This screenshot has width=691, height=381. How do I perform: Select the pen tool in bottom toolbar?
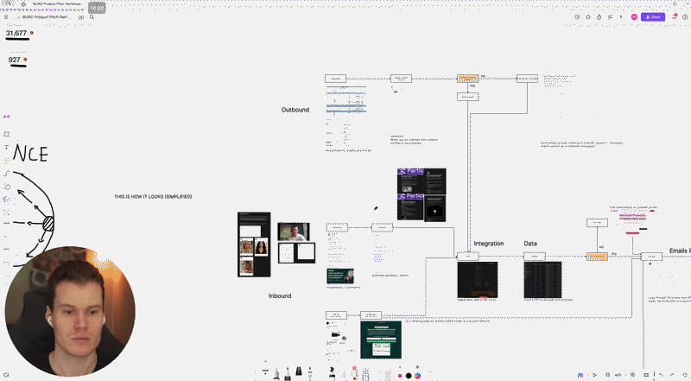(x=276, y=374)
